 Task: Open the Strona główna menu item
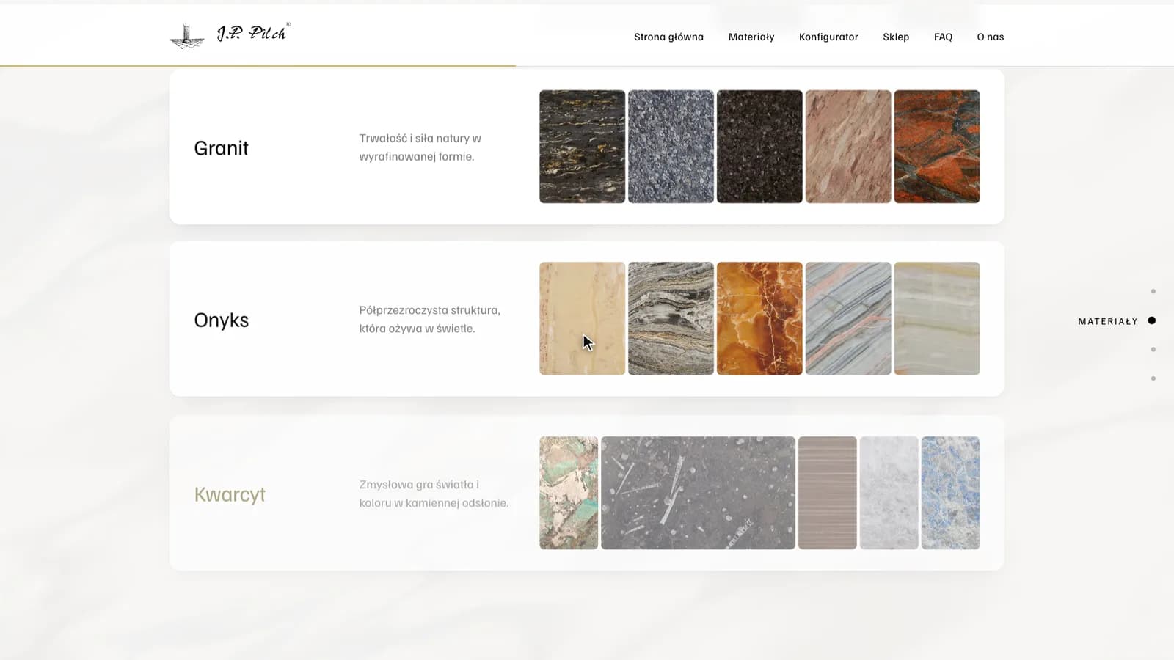668,37
